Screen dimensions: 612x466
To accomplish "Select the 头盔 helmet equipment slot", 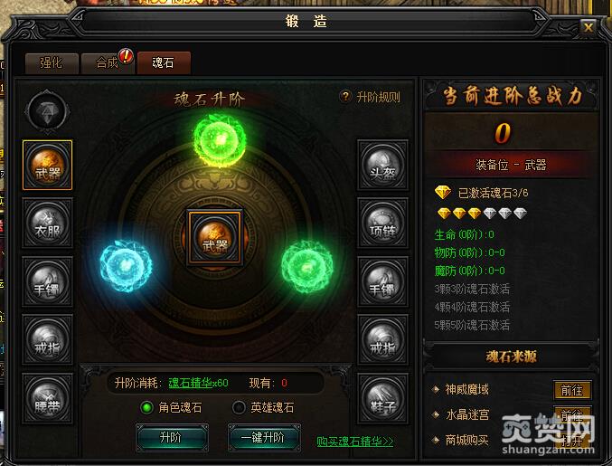I will 382,166.
